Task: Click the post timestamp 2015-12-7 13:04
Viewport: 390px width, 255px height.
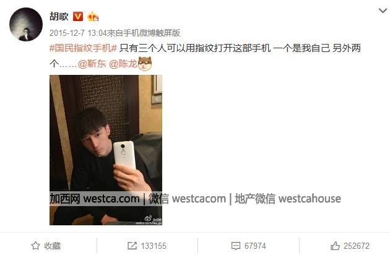Action: (78, 33)
